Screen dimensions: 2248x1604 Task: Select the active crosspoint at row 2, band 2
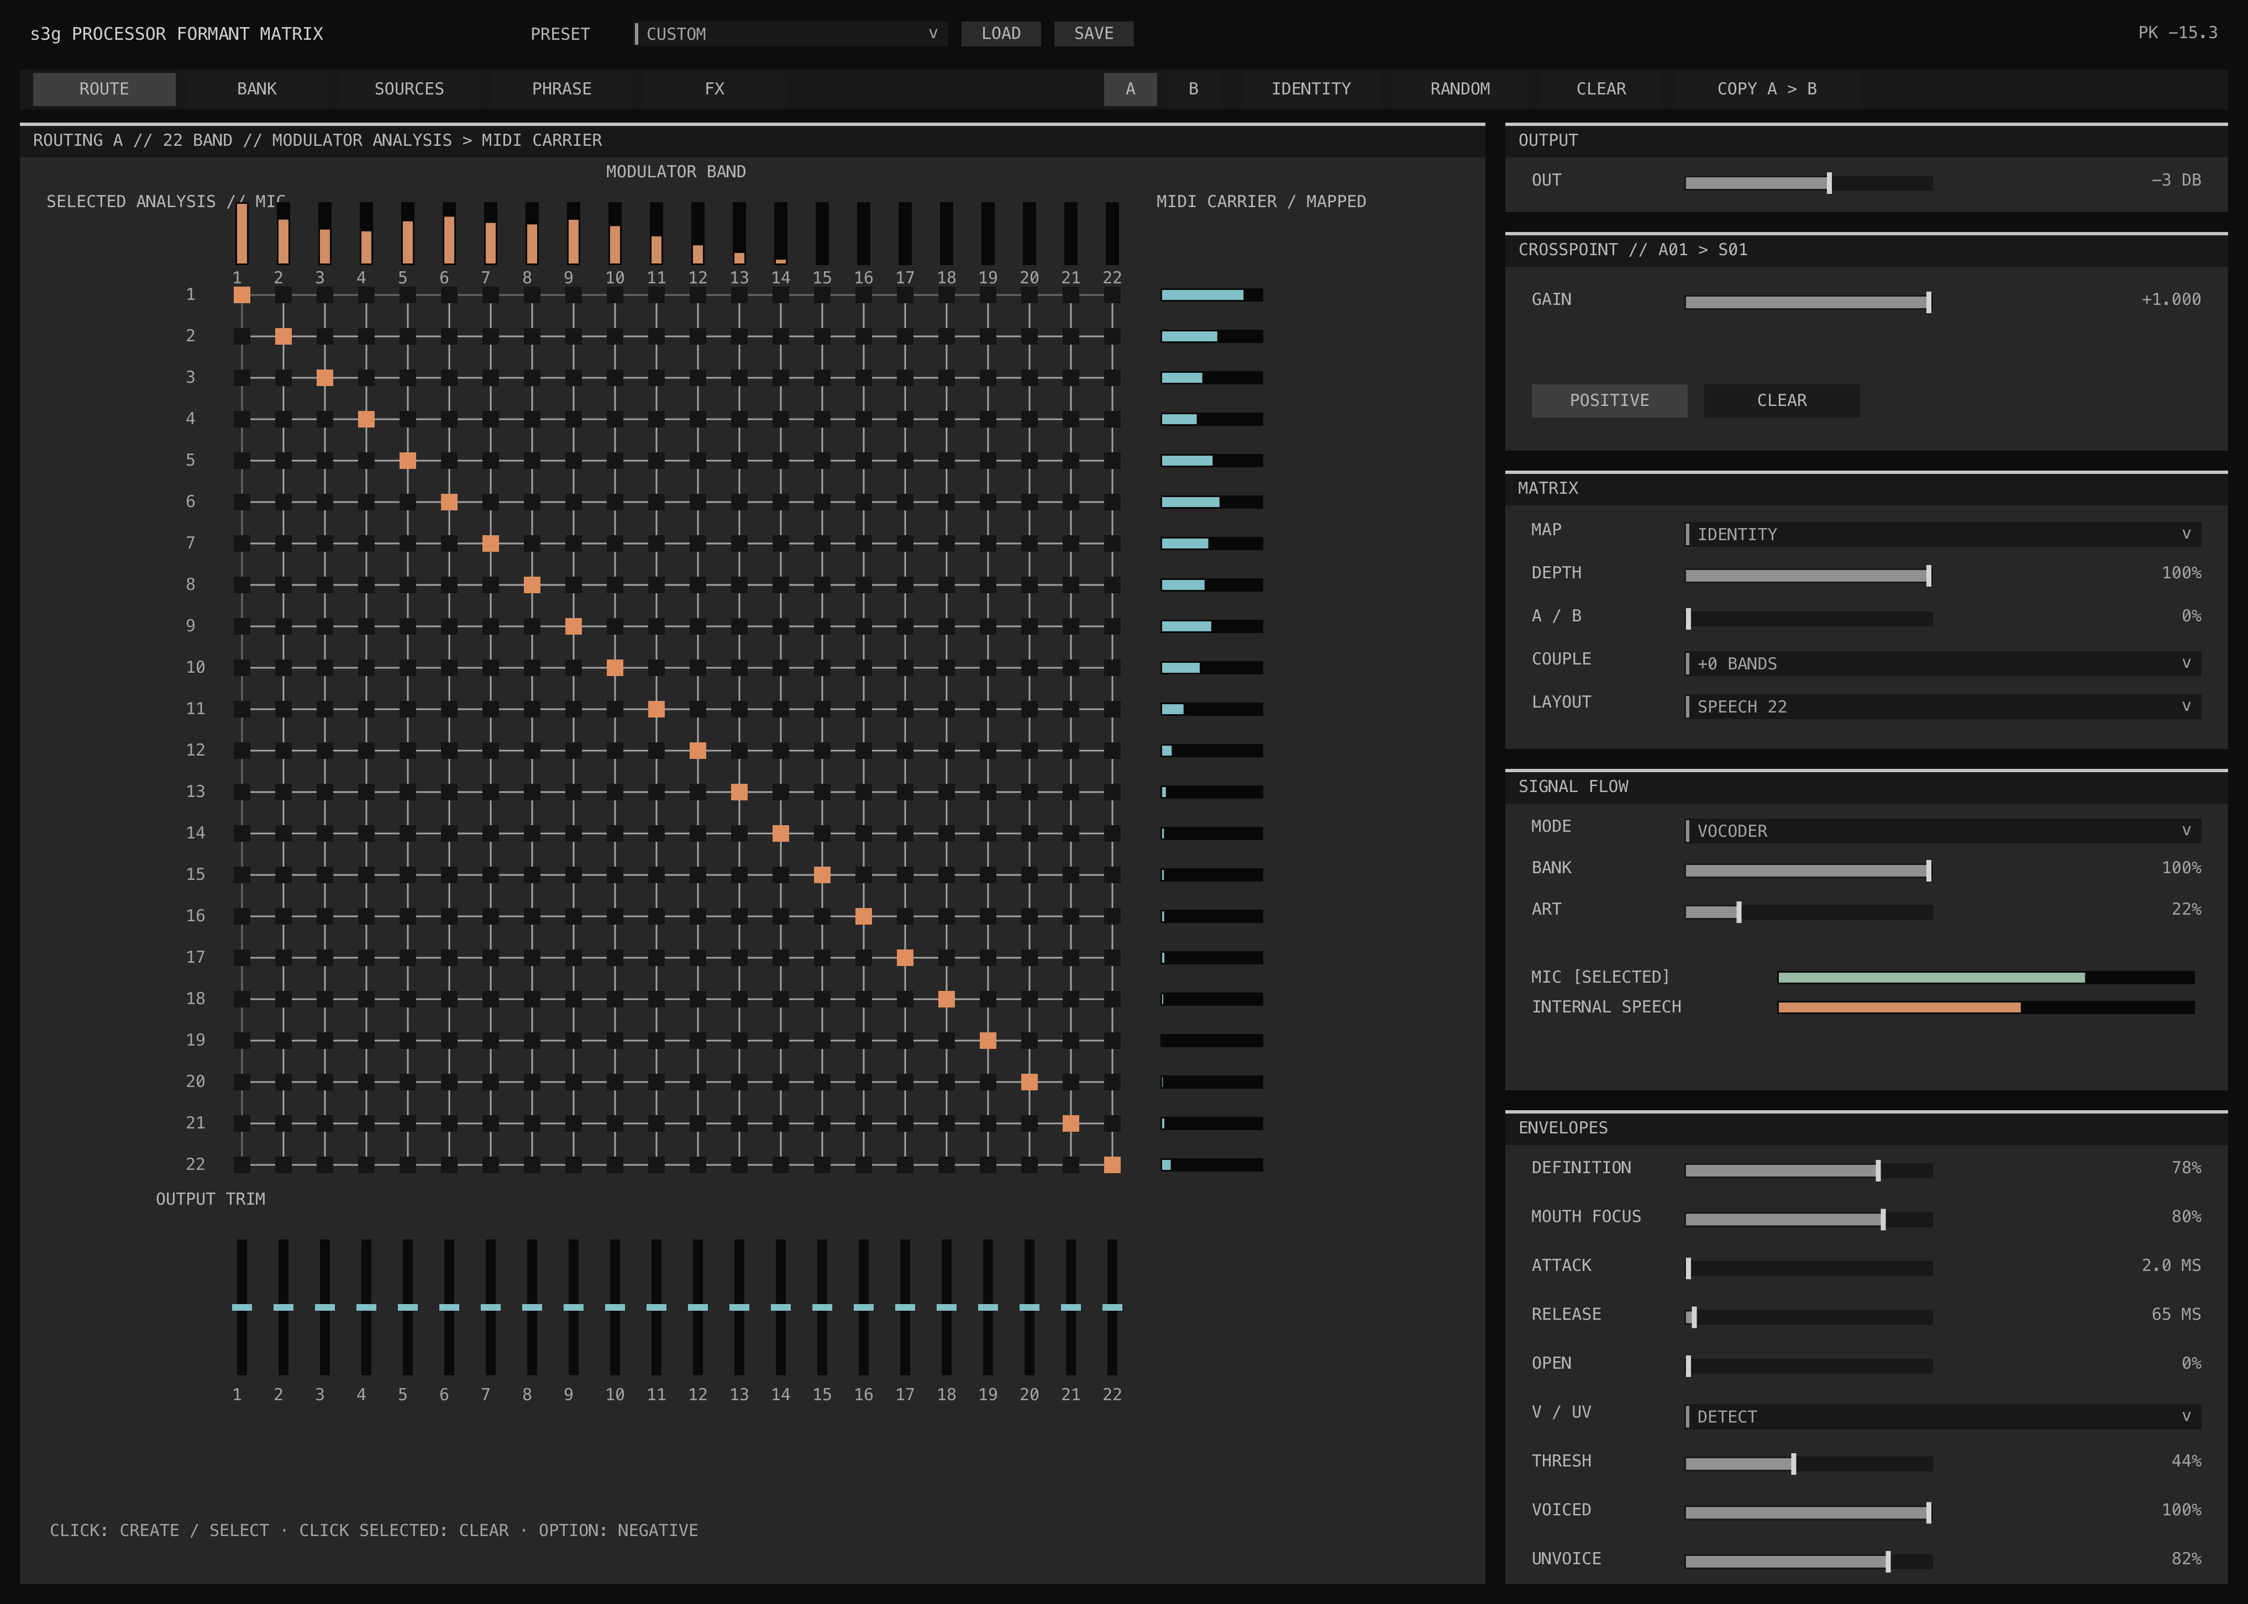click(x=283, y=337)
